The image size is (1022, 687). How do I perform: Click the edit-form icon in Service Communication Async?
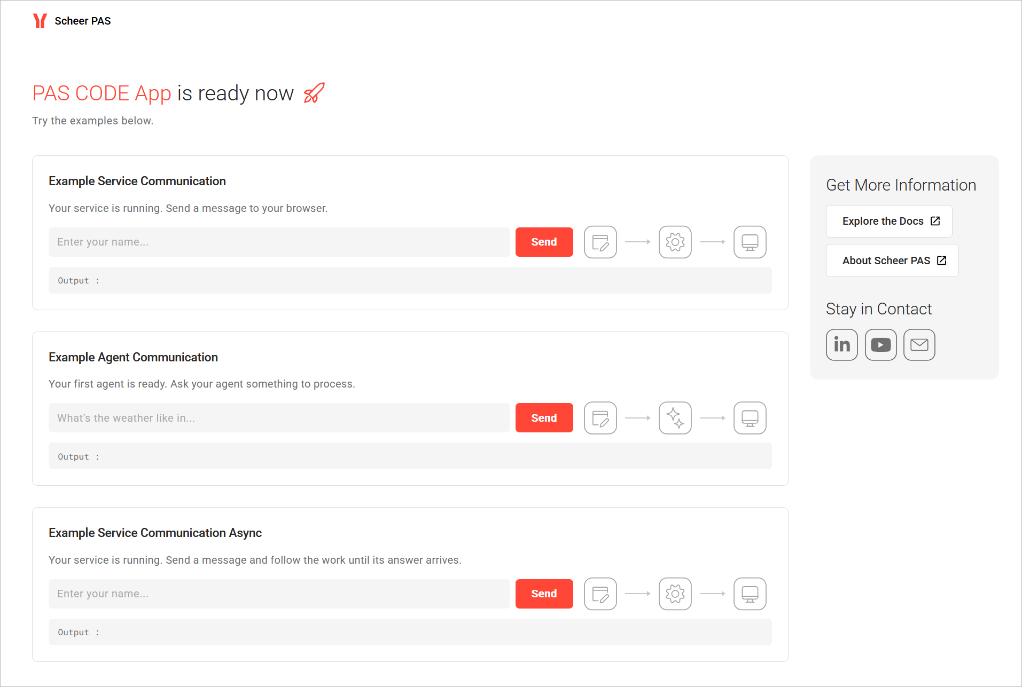coord(600,594)
